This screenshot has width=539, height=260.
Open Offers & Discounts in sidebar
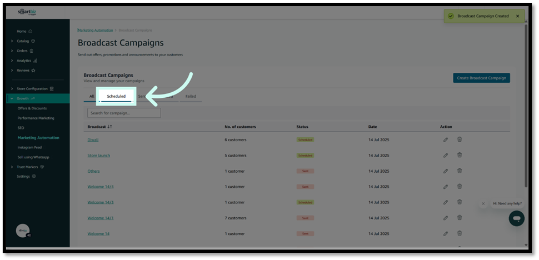point(32,108)
